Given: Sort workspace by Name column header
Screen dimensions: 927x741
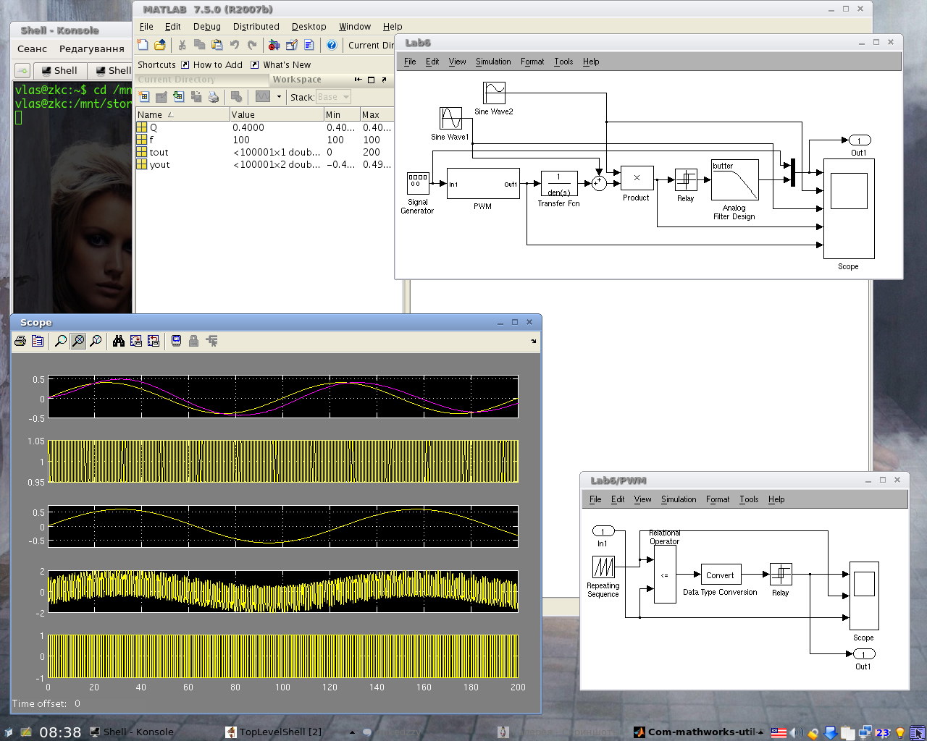Looking at the screenshot, I should (x=182, y=114).
